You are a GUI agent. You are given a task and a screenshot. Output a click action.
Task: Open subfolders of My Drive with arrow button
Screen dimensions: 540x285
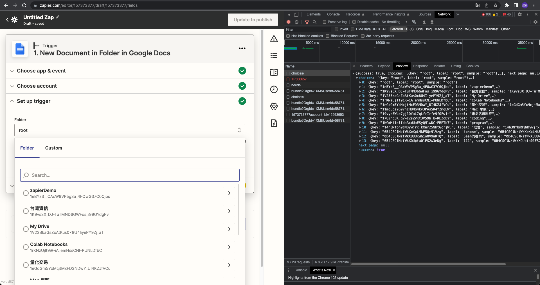[229, 229]
